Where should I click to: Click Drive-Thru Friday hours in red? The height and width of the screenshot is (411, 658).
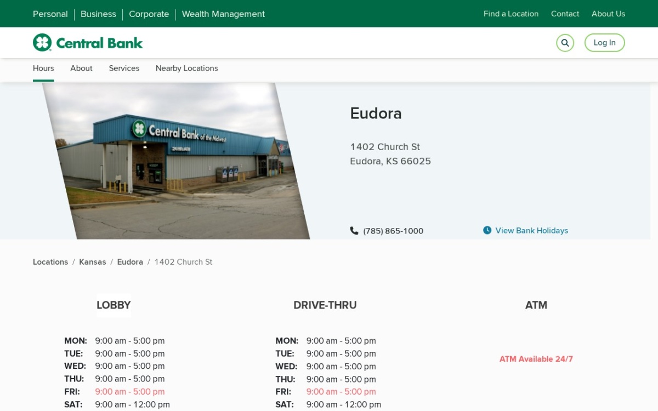pos(341,392)
